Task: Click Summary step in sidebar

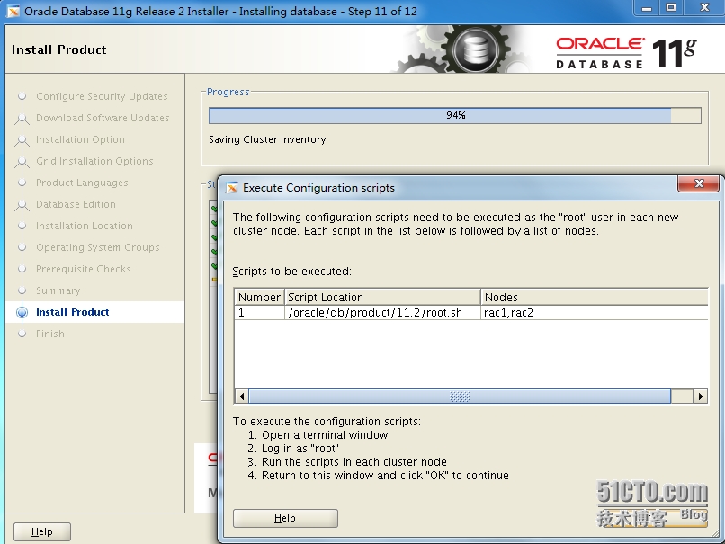Action: (58, 290)
